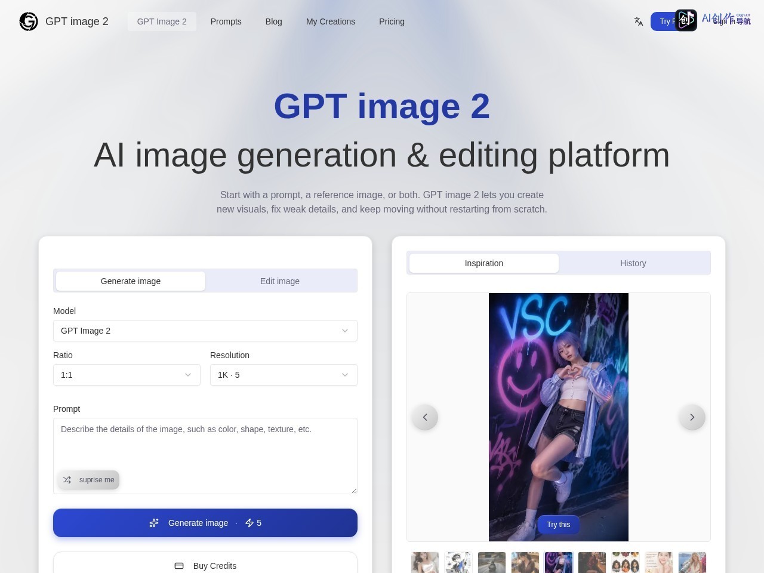Go to the Pricing page
Image resolution: width=764 pixels, height=573 pixels.
point(392,21)
